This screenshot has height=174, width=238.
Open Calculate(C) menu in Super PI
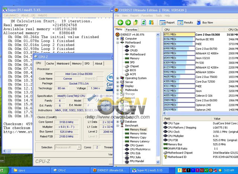tap(11, 15)
